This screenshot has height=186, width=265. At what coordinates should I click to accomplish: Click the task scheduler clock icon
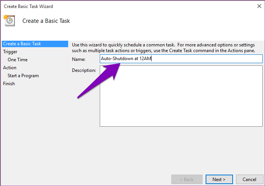point(9,21)
